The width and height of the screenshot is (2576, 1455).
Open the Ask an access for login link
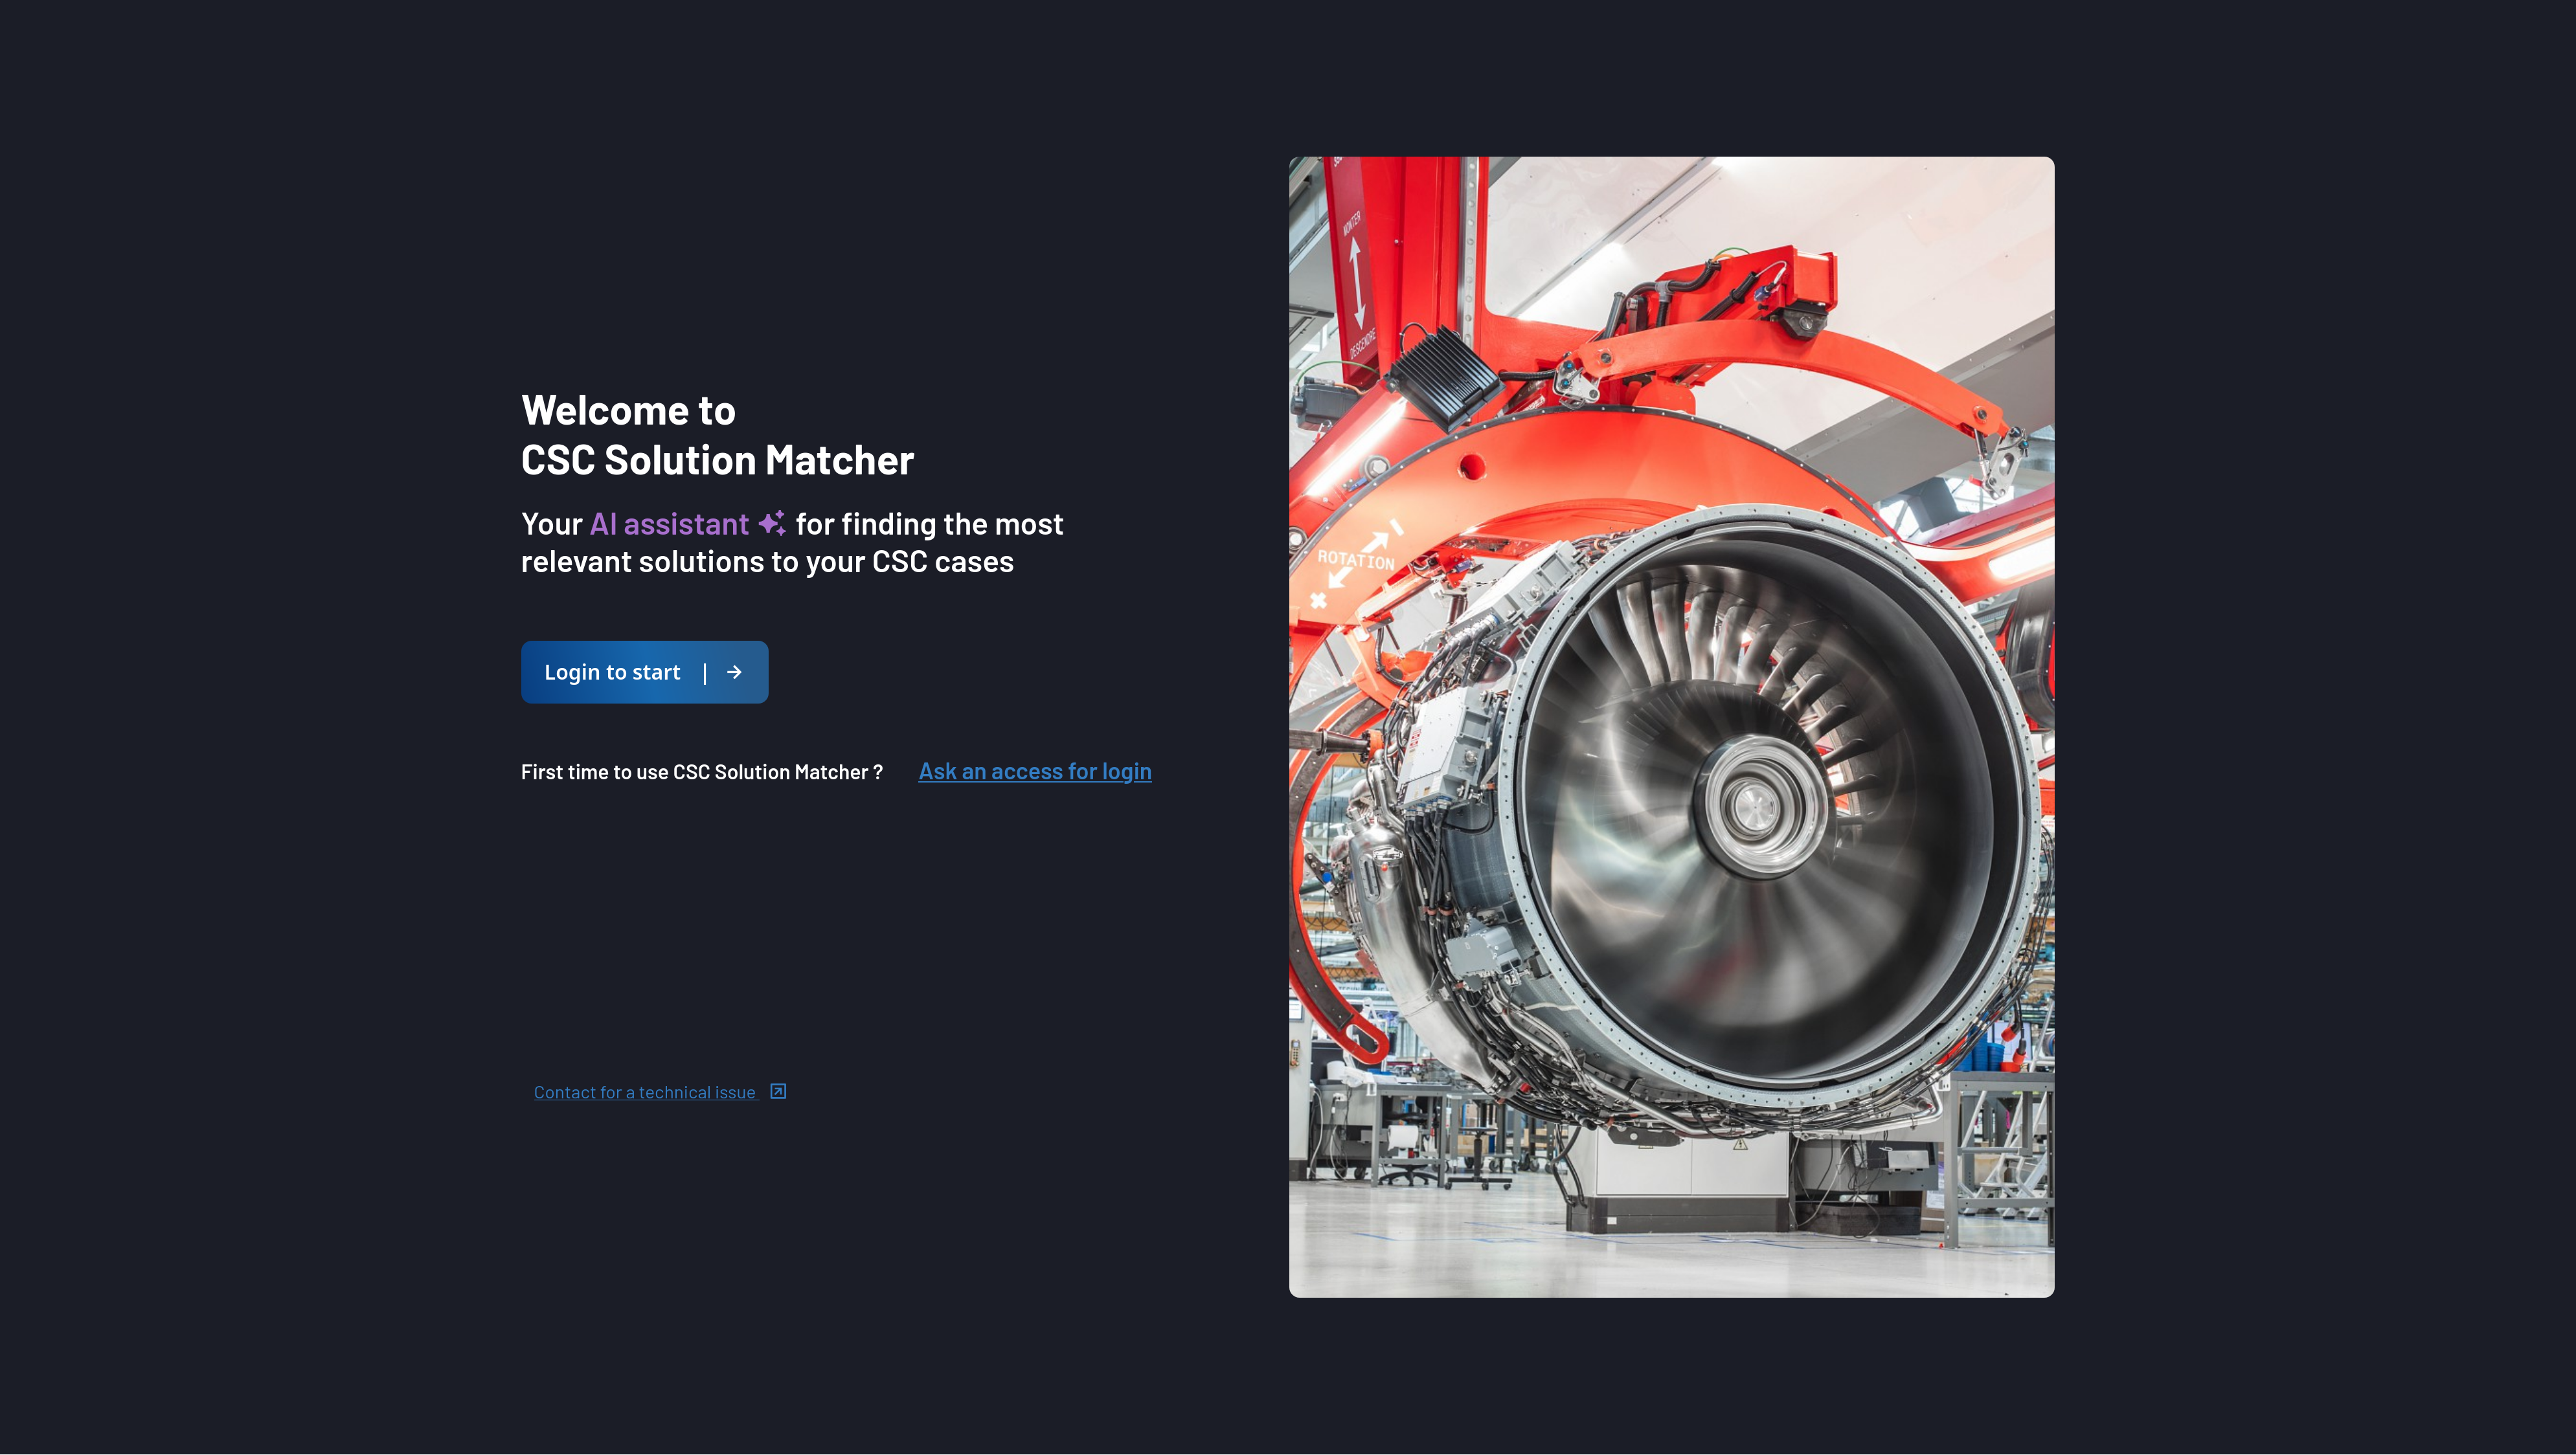point(1035,772)
